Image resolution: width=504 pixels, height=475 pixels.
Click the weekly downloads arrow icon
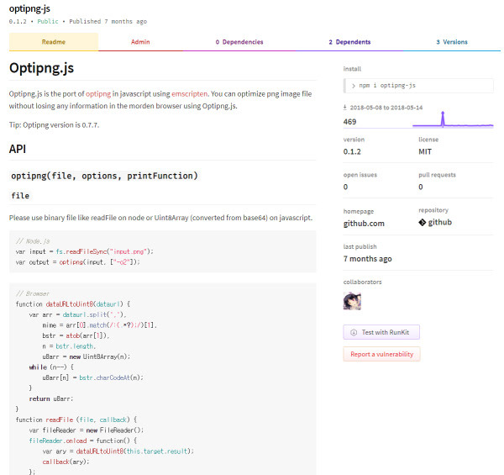(x=345, y=108)
